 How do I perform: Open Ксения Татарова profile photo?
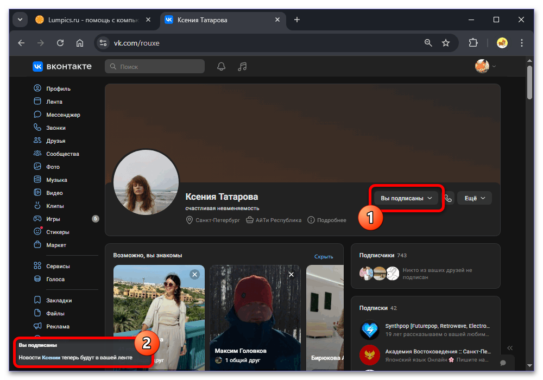point(146,182)
